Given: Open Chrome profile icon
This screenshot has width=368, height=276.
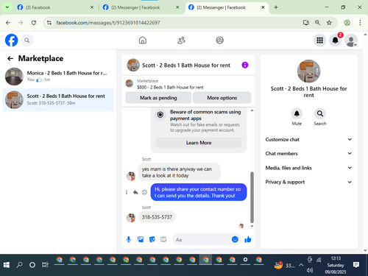Looking at the screenshot, I should click(x=347, y=23).
